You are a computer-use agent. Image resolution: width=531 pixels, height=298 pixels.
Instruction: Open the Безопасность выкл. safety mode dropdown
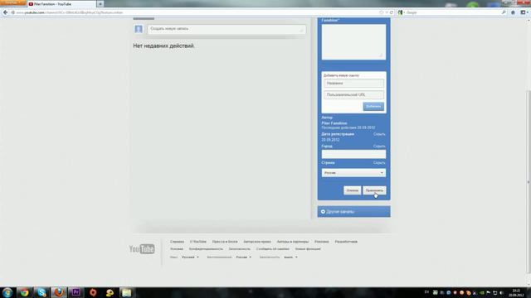(x=291, y=257)
